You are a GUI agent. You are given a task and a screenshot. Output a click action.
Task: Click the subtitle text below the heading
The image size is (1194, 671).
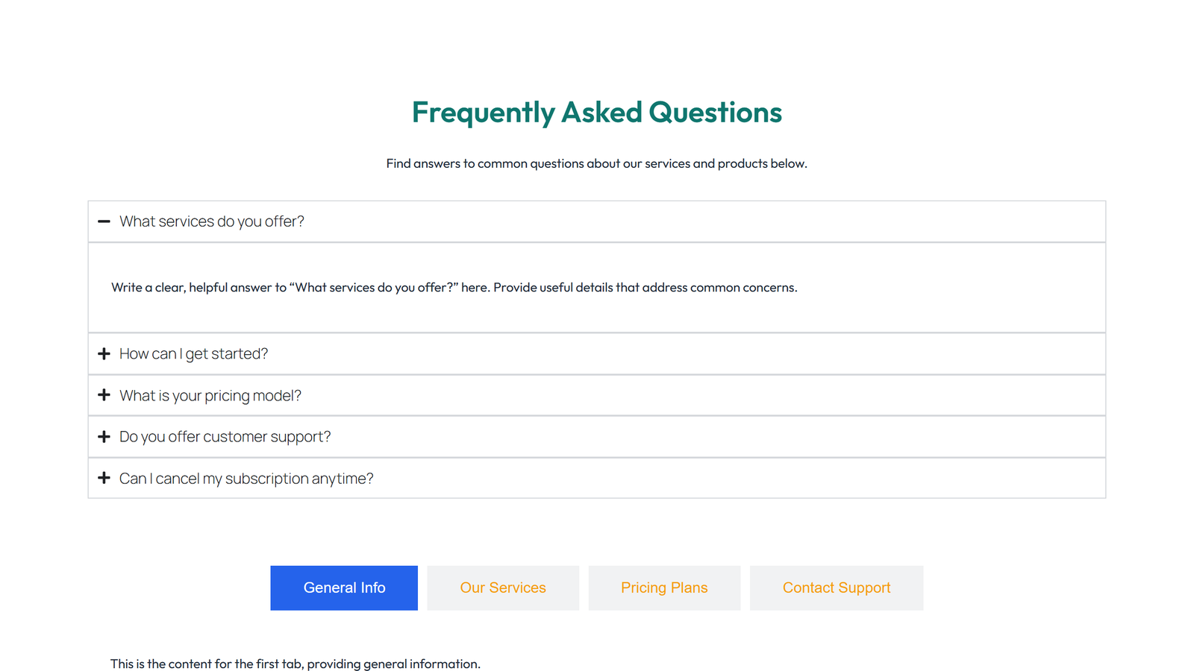(597, 163)
